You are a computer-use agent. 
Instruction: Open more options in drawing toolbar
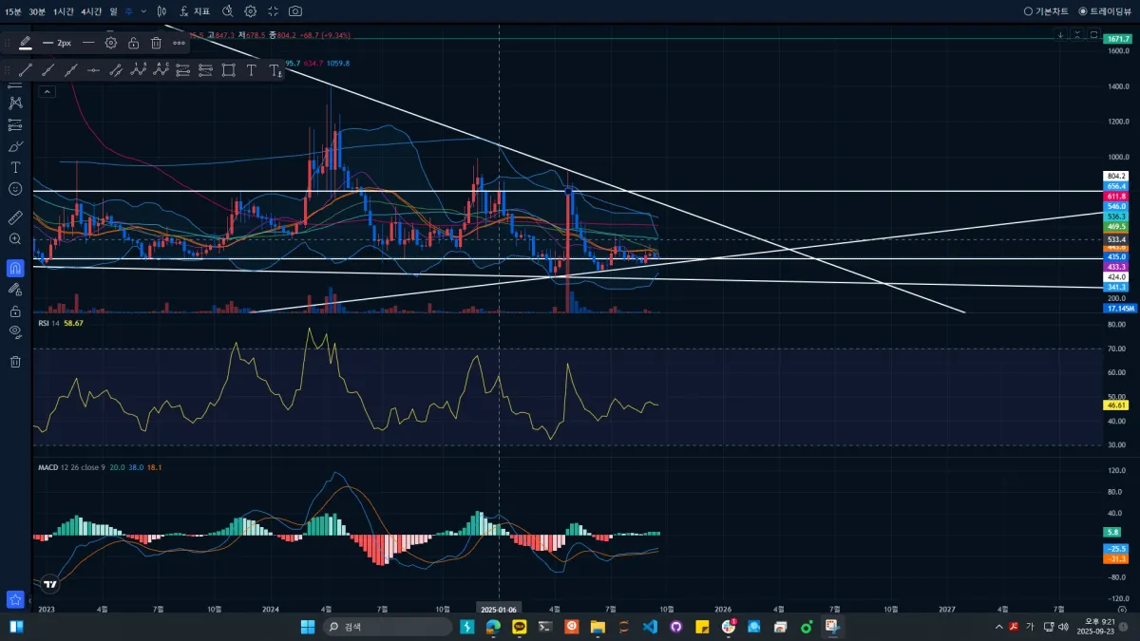tap(180, 43)
